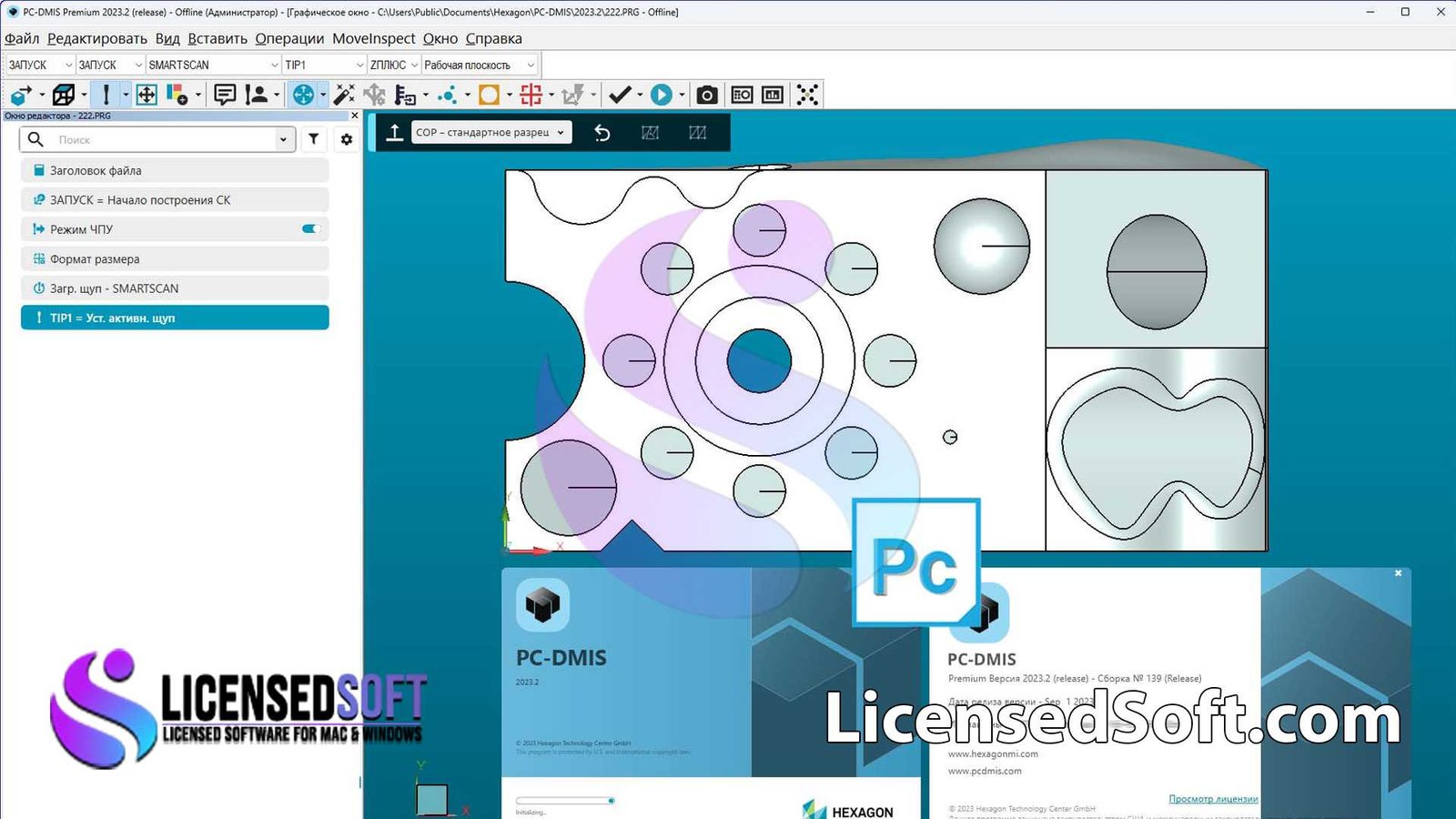Image resolution: width=1456 pixels, height=819 pixels.
Task: Close the edit window panel with X
Action: coord(355,116)
